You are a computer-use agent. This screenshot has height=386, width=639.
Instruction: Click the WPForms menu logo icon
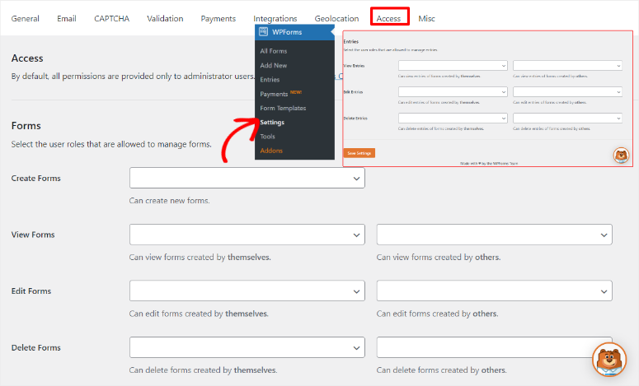pos(263,32)
